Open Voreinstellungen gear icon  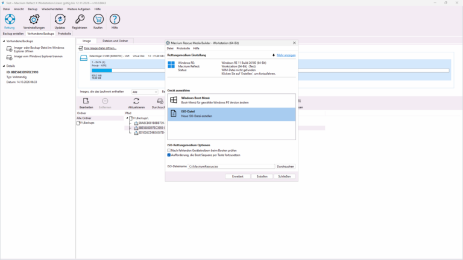click(34, 19)
